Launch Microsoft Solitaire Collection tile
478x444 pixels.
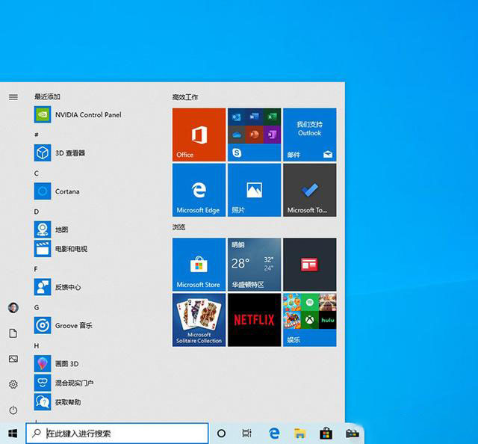(199, 320)
